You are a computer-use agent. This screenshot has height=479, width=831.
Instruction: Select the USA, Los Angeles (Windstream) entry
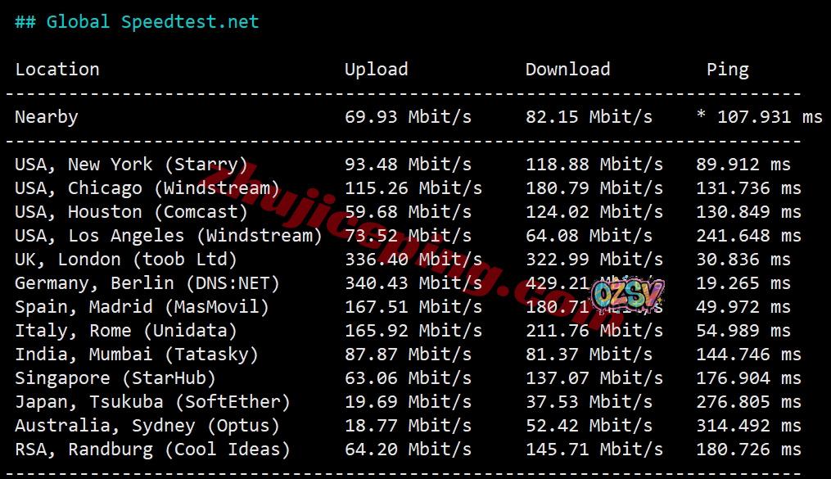pyautogui.click(x=168, y=236)
